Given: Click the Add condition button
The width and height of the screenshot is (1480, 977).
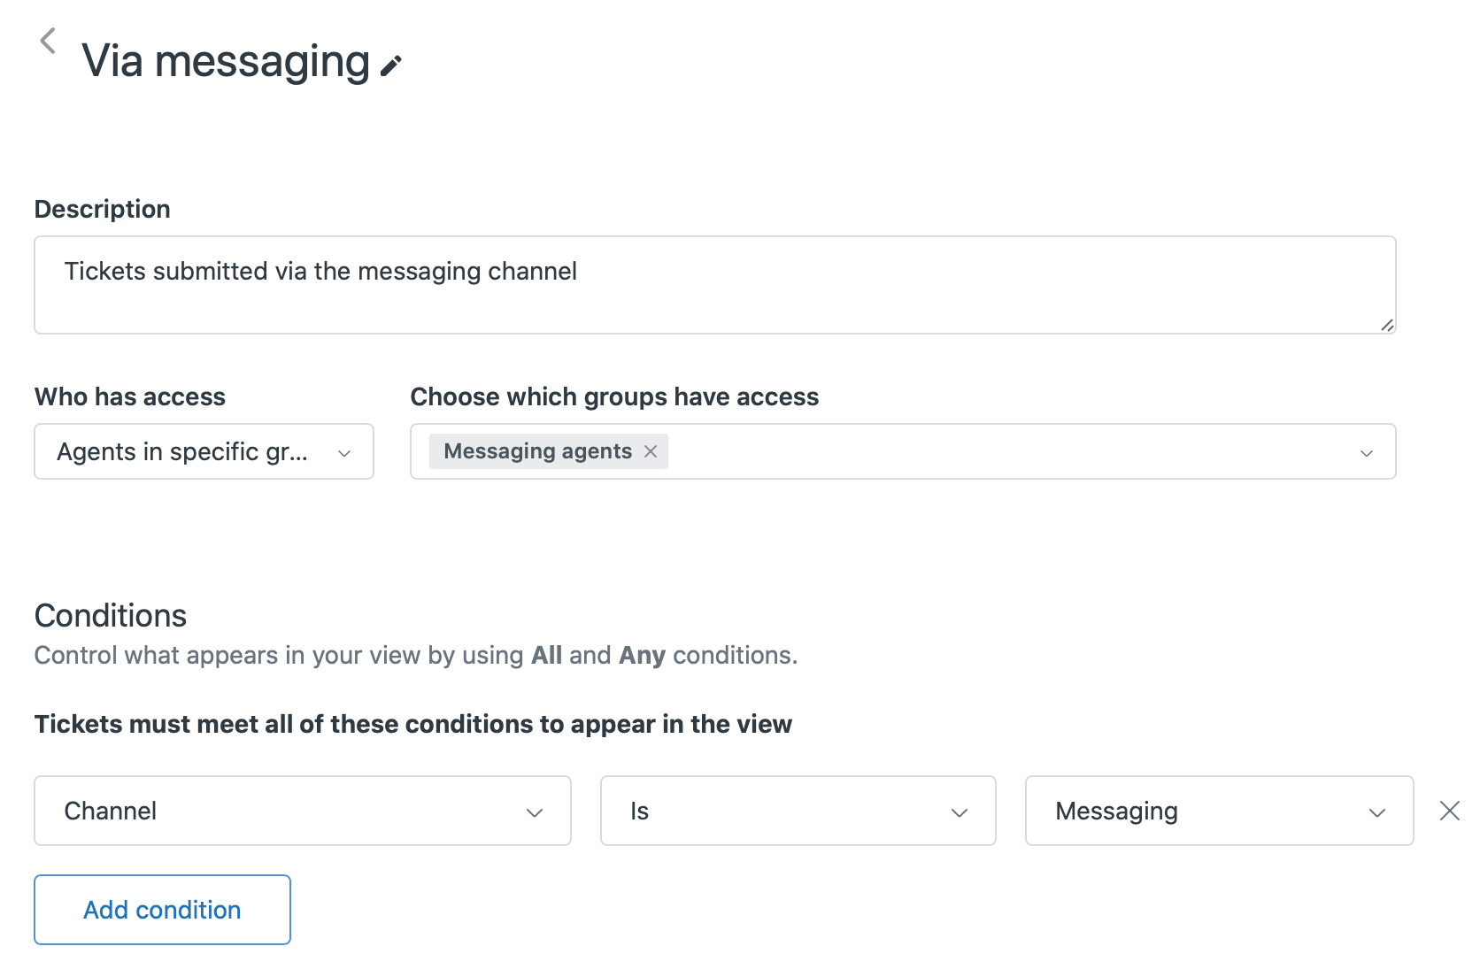Looking at the screenshot, I should coord(161,909).
